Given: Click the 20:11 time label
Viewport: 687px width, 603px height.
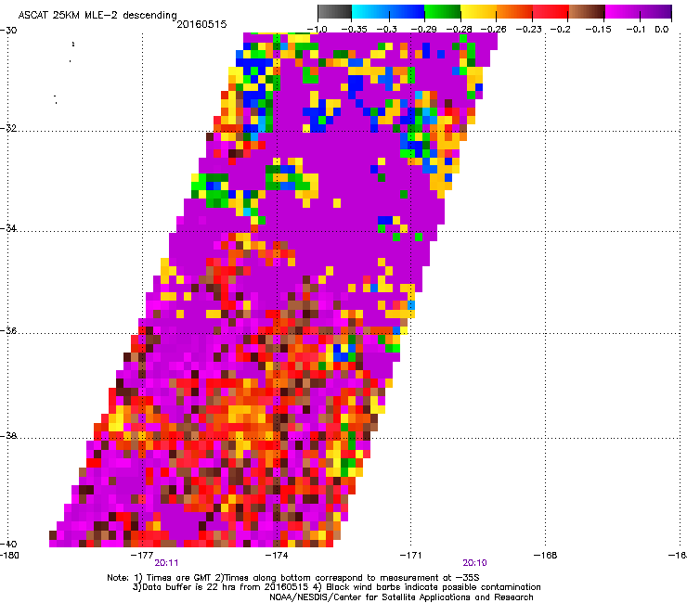Looking at the screenshot, I should click(x=166, y=563).
